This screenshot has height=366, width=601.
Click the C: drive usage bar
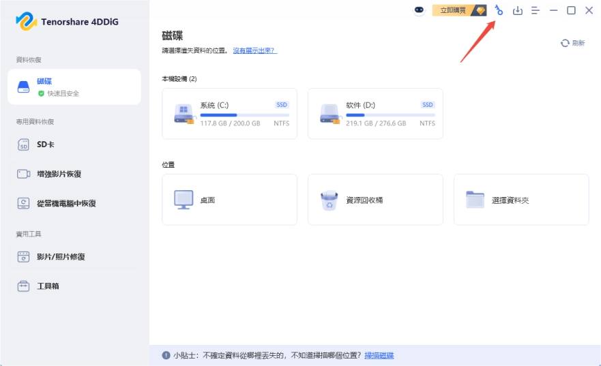(244, 115)
